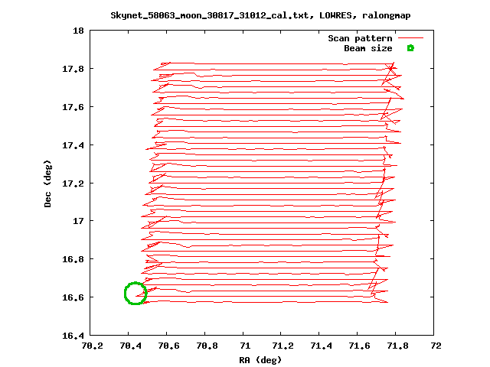The image size is (490, 367).
Task: Click x-axis tick label 71.8
Action: 397,346
